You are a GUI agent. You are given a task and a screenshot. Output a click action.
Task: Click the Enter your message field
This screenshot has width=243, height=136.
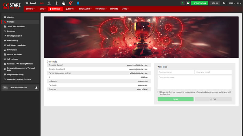(194, 82)
